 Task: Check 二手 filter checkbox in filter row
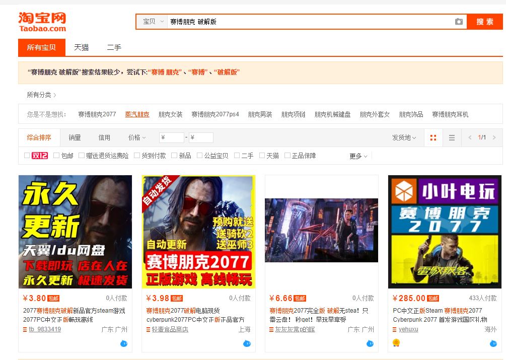coord(237,156)
